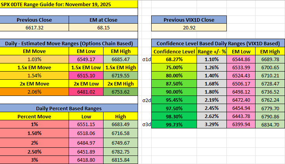Click the σ3d label cell
The height and width of the screenshot is (164, 285).
click(147, 125)
